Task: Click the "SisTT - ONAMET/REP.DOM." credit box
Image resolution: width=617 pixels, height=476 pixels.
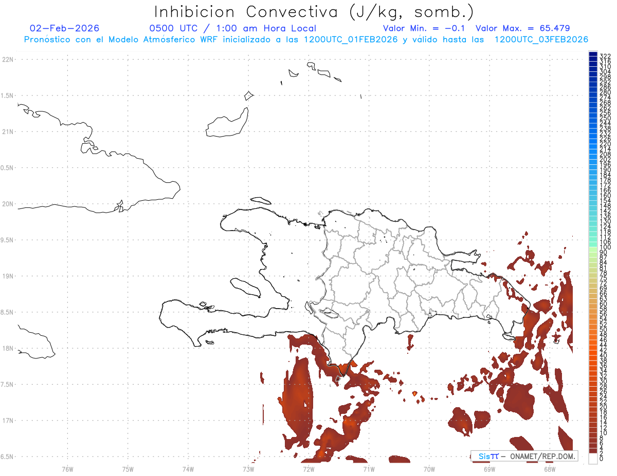Action: [x=525, y=456]
